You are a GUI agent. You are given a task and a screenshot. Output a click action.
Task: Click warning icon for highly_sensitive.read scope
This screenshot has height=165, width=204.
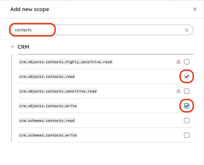[x=179, y=62]
